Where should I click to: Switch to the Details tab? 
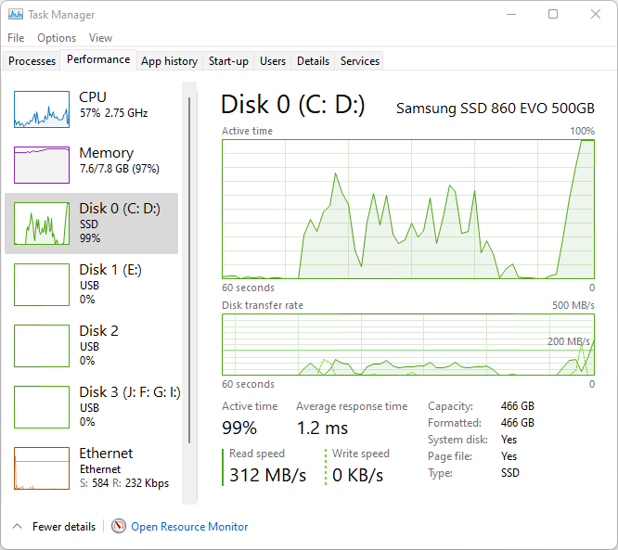pyautogui.click(x=313, y=61)
